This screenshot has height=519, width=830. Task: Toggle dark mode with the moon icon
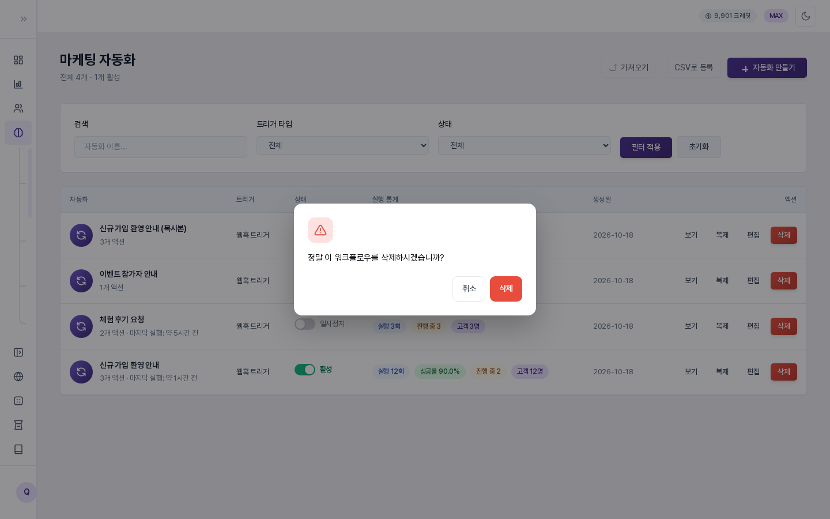tap(806, 16)
